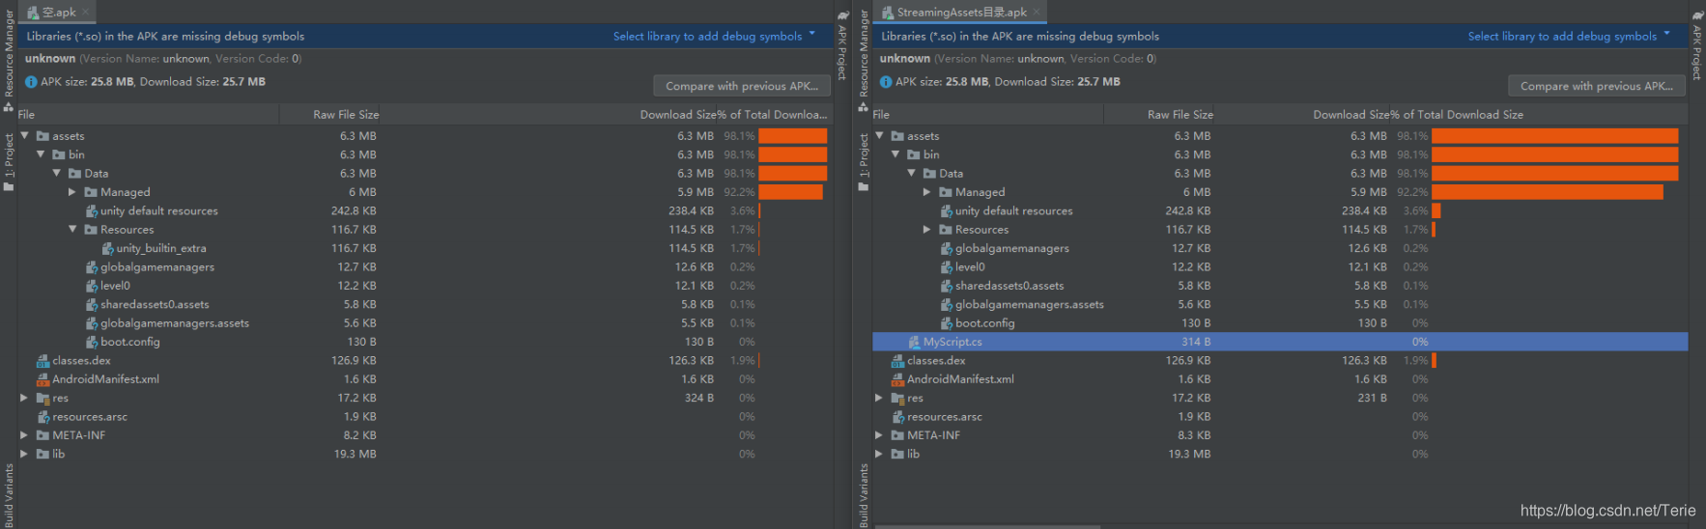The width and height of the screenshot is (1706, 529).
Task: Click 'Compare with previous APK...' in right pane
Action: [1596, 86]
